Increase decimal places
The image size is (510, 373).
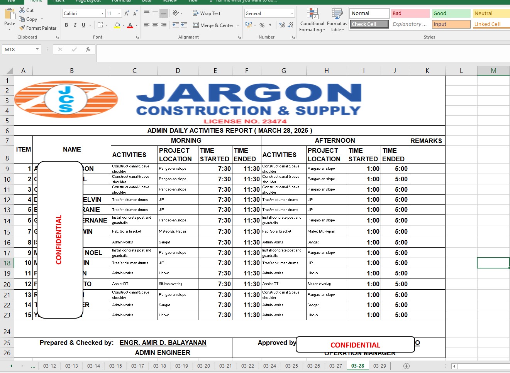click(282, 25)
